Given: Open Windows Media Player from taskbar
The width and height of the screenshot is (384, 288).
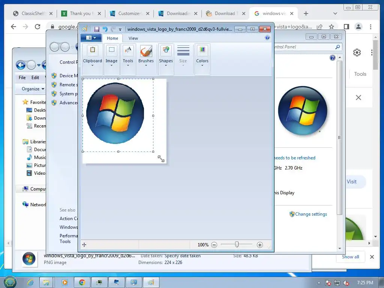Looking at the screenshot, I should (x=65, y=283).
